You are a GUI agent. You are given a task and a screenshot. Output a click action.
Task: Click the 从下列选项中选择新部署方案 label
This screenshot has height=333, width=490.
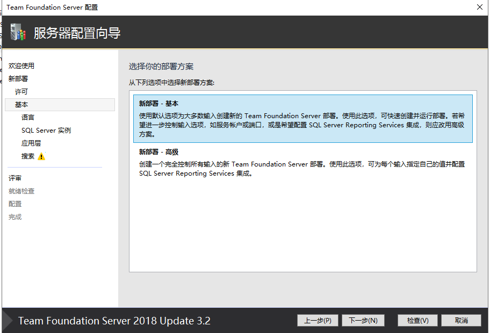pos(171,83)
